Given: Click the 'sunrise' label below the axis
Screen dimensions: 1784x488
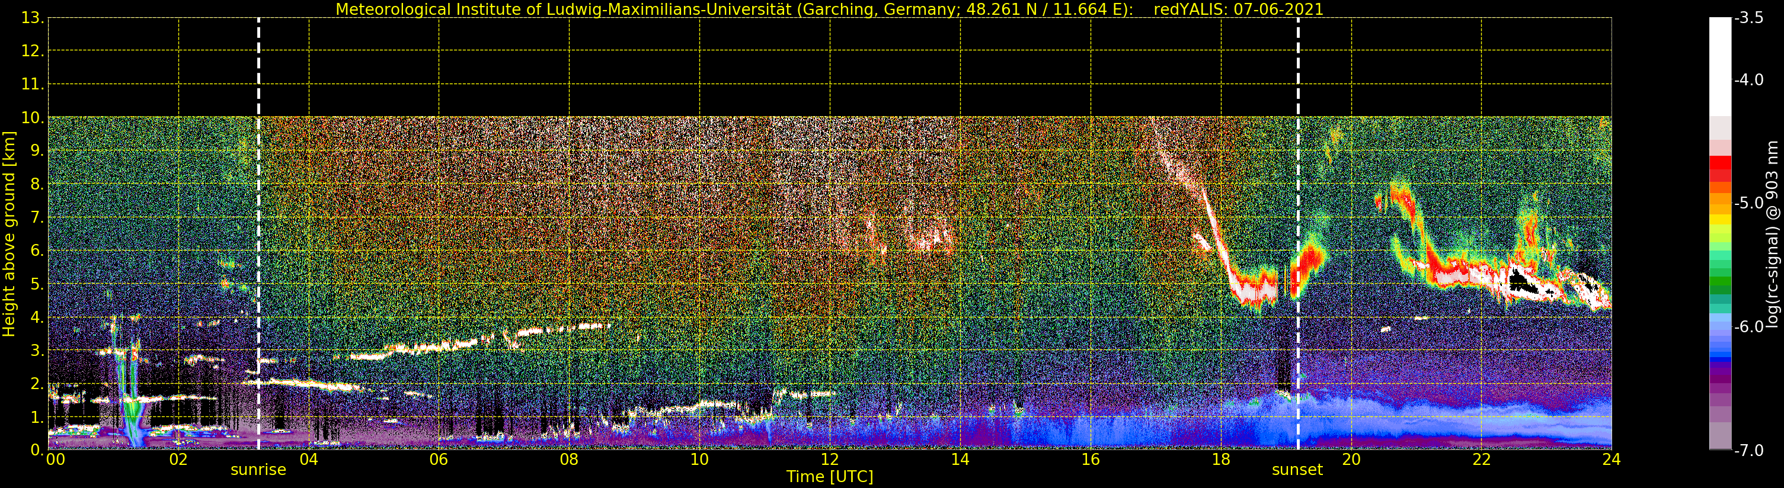Looking at the screenshot, I should coord(258,470).
